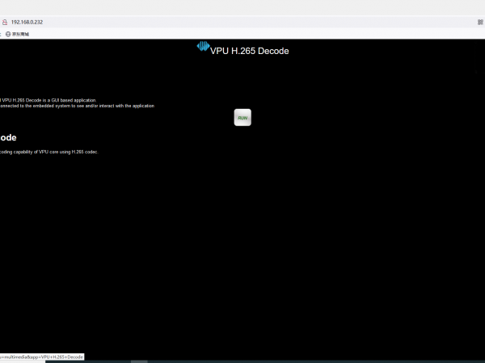Click the icon at right end of bookmarks bar
The image size is (485, 363).
coord(479,34)
